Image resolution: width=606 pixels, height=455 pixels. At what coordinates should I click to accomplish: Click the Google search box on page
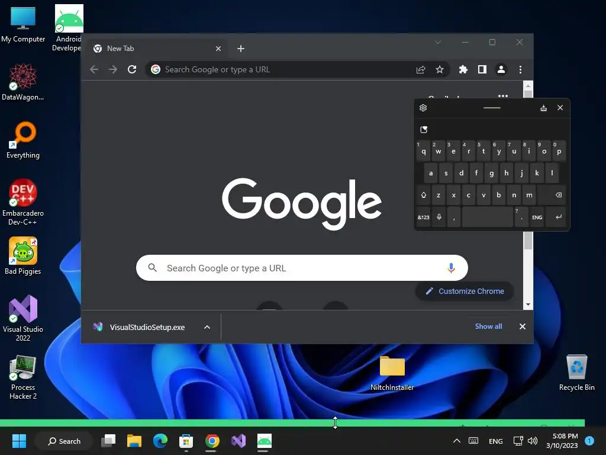click(x=302, y=268)
